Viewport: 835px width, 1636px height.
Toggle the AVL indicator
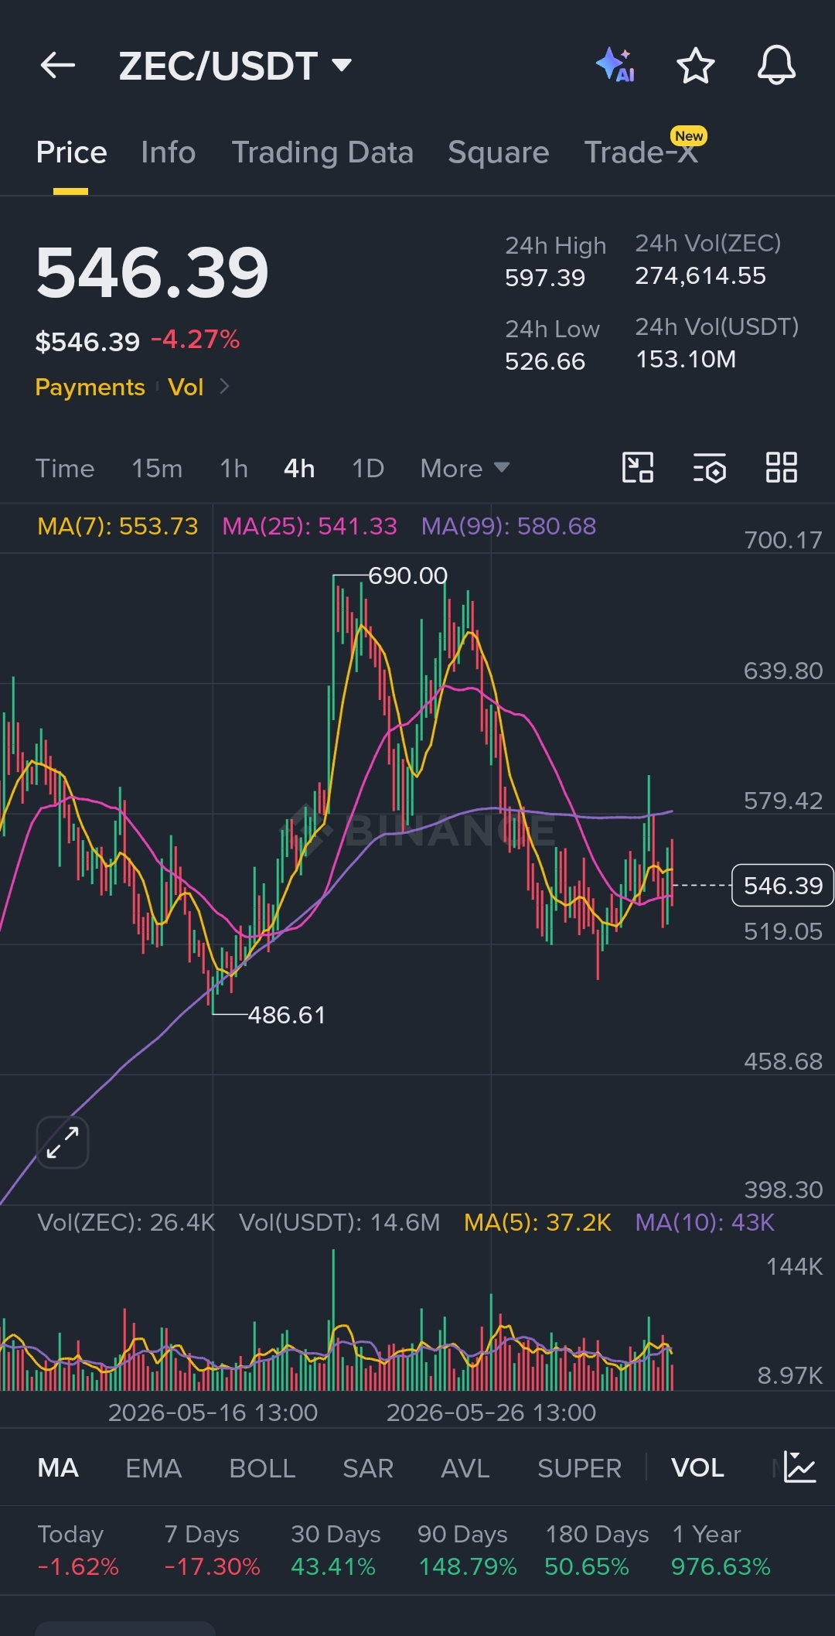[x=465, y=1468]
